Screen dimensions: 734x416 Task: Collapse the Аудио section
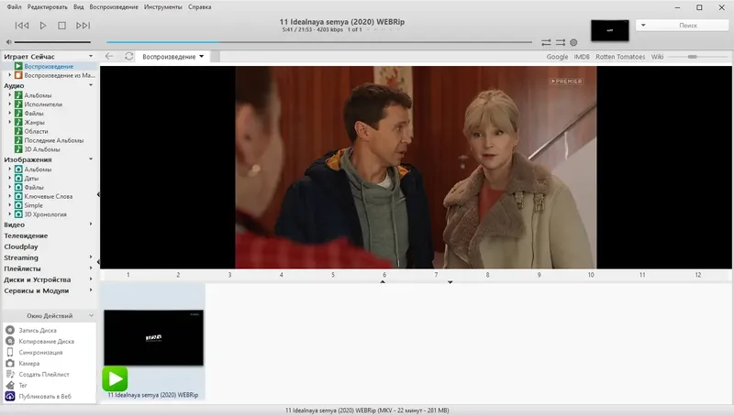(x=91, y=85)
